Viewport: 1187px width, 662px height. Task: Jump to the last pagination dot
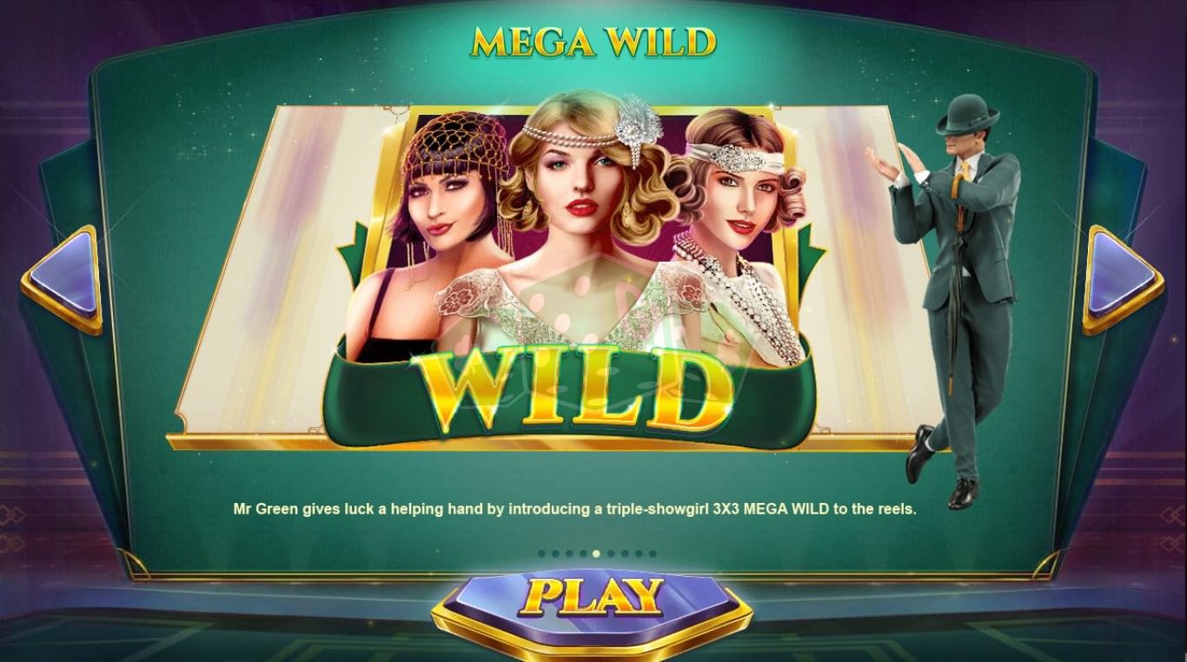tap(653, 553)
